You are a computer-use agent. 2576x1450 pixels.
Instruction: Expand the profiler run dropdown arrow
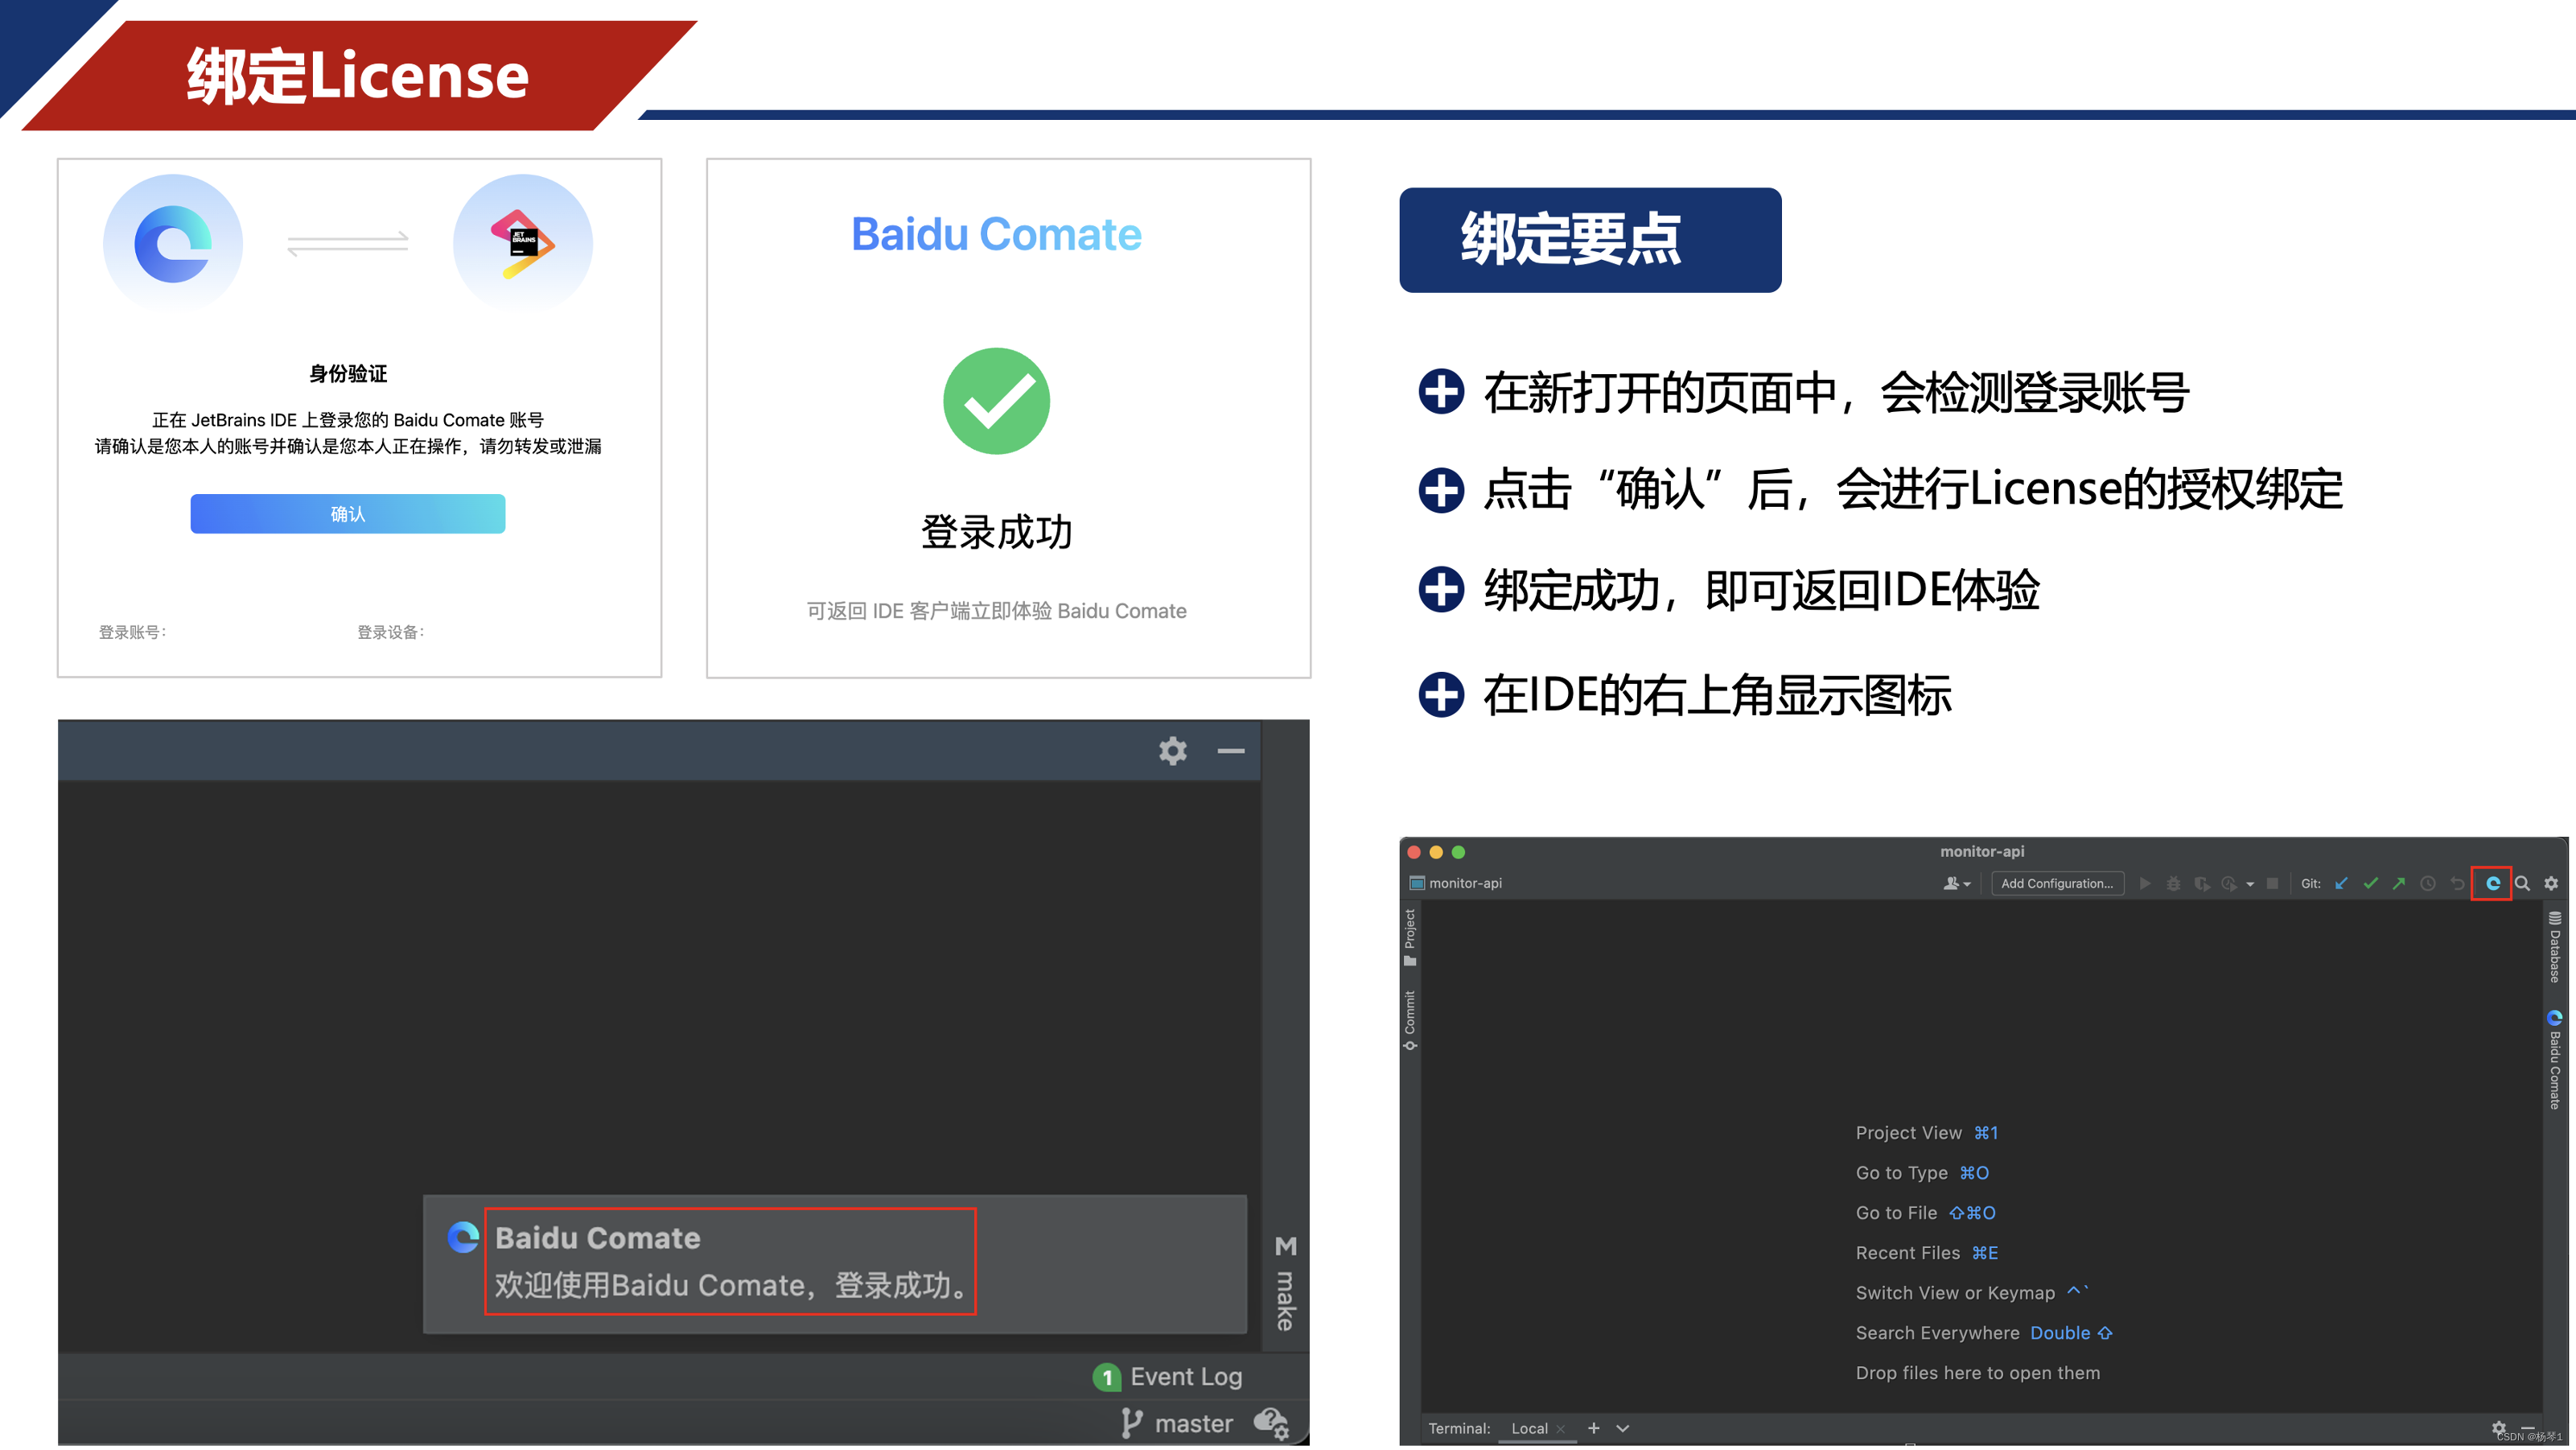pos(2250,884)
